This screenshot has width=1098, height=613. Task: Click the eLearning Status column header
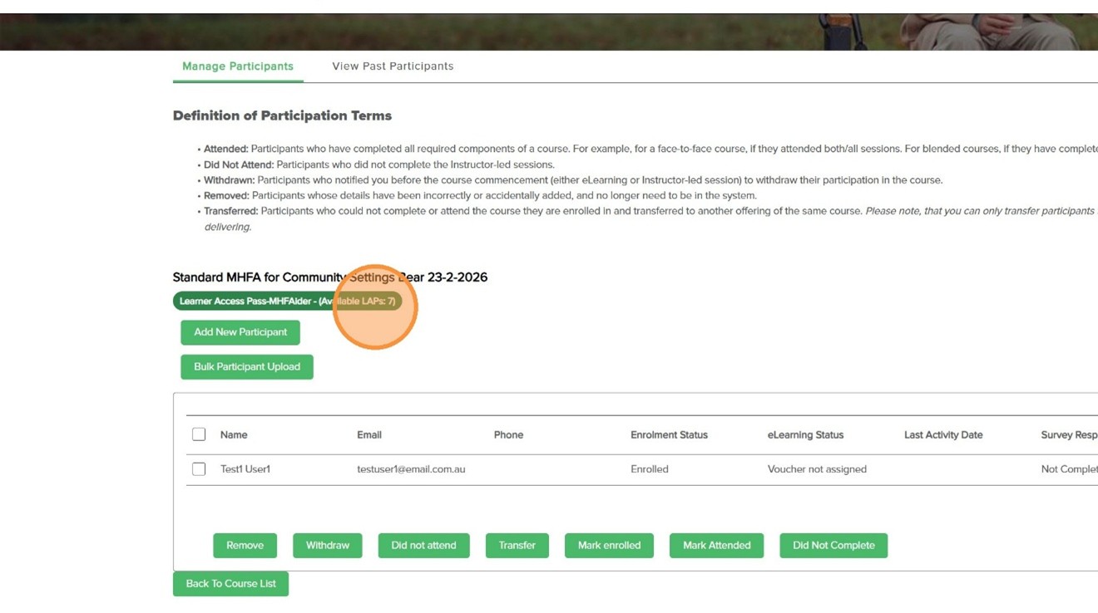click(805, 435)
